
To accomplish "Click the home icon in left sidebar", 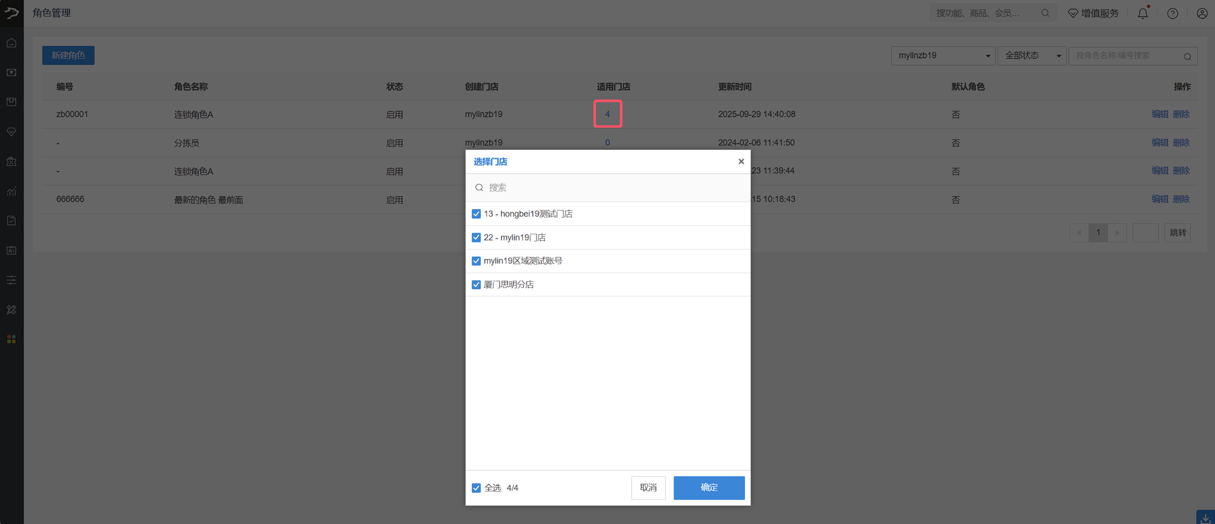I will click(x=11, y=43).
